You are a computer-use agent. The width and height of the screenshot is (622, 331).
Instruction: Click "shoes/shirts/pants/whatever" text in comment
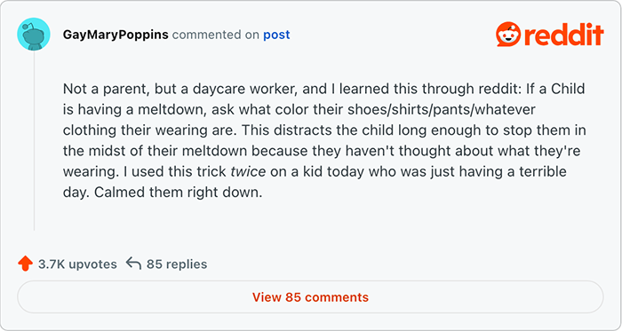(442, 110)
